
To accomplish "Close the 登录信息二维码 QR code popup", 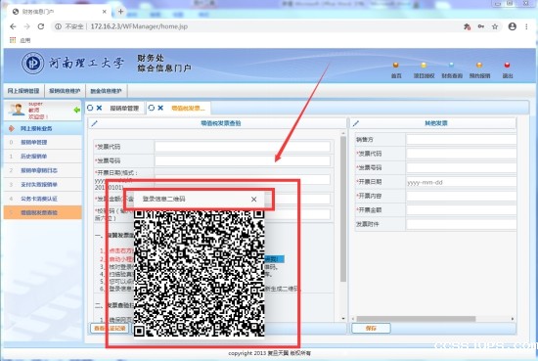I will [x=253, y=199].
